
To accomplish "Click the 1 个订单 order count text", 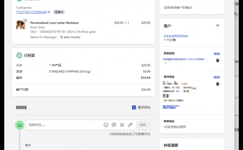I will click(x=170, y=40).
